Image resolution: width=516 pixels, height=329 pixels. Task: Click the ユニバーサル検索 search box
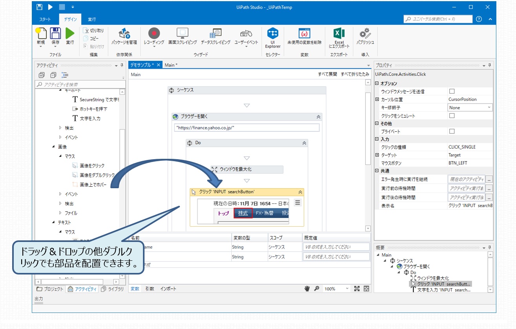(x=438, y=19)
